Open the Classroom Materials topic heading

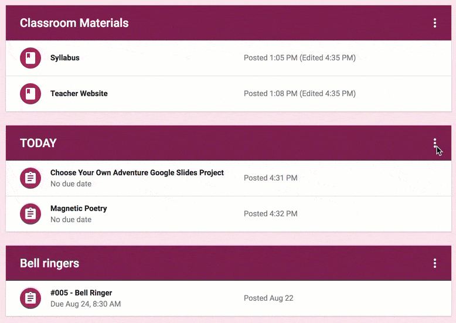pyautogui.click(x=74, y=23)
